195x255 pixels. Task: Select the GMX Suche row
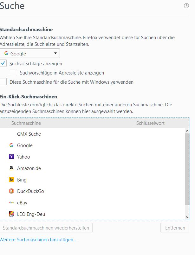click(x=92, y=134)
